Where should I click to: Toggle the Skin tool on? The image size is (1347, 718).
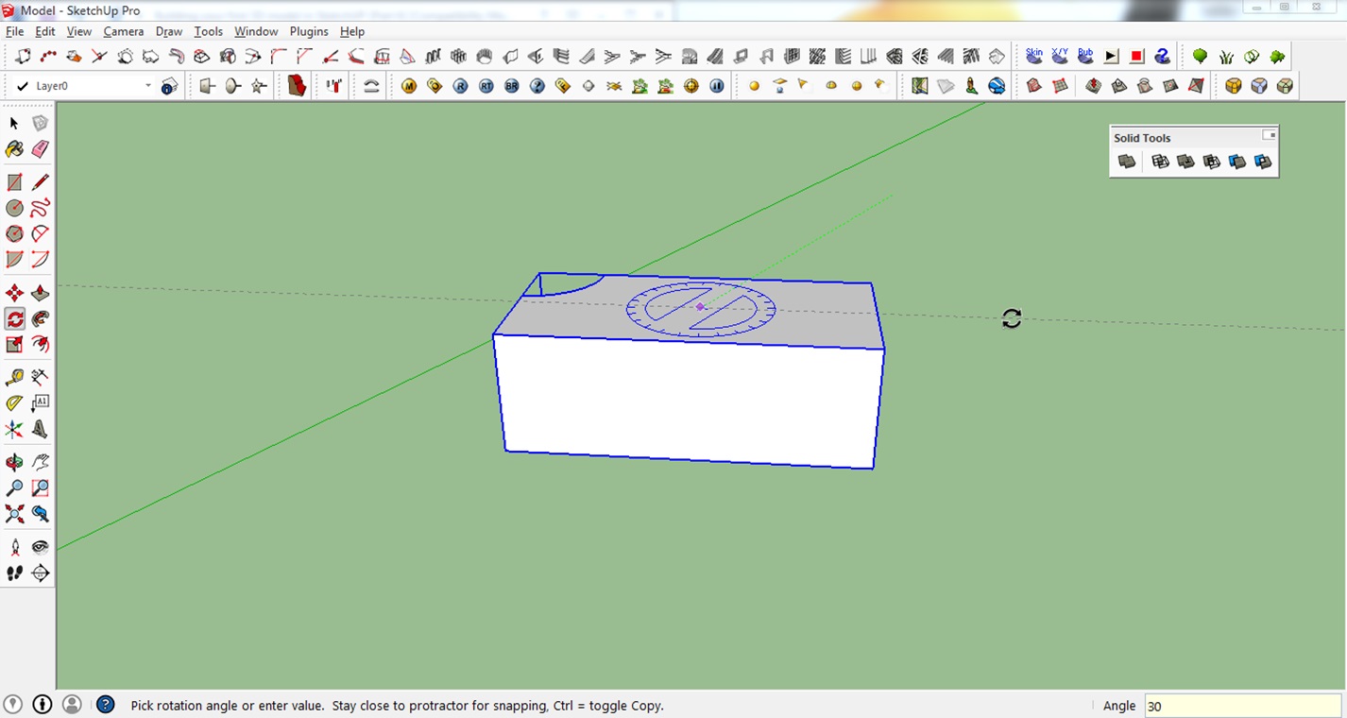(x=1032, y=56)
